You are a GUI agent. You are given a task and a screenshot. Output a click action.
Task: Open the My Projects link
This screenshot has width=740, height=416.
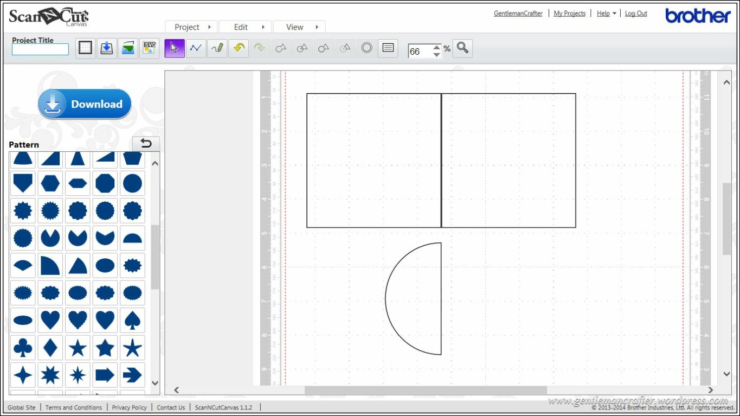click(x=569, y=14)
